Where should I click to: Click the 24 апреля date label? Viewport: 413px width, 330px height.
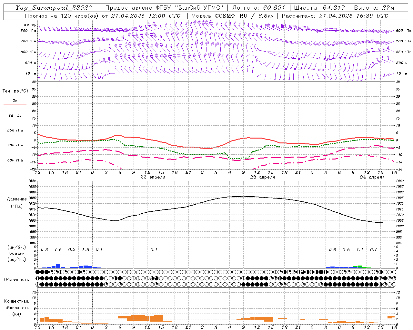pos(372,177)
